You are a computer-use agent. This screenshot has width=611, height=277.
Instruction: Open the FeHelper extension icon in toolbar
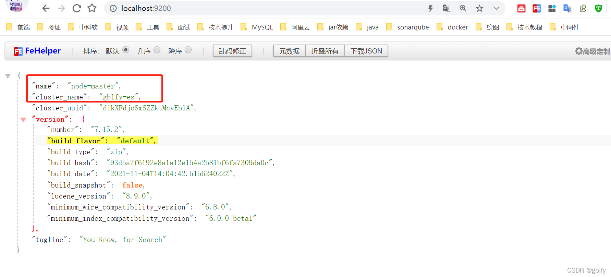(537, 8)
